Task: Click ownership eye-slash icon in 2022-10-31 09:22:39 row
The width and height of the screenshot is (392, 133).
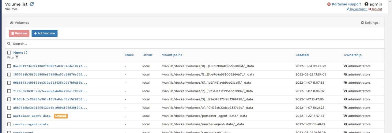Action: tap(345, 66)
